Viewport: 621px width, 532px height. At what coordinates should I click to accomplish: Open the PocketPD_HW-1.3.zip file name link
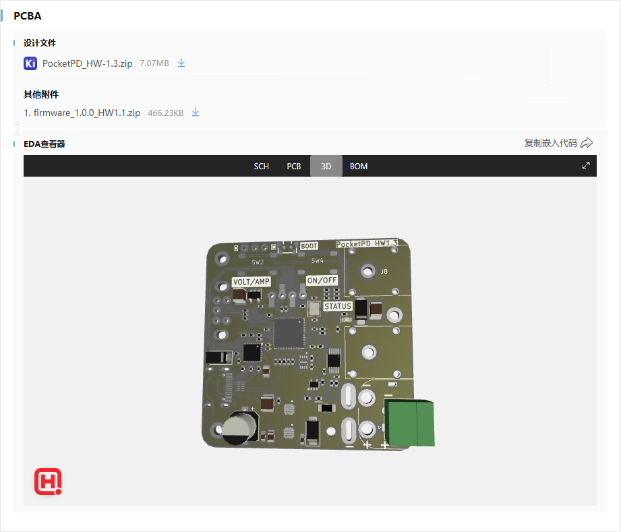tap(87, 63)
